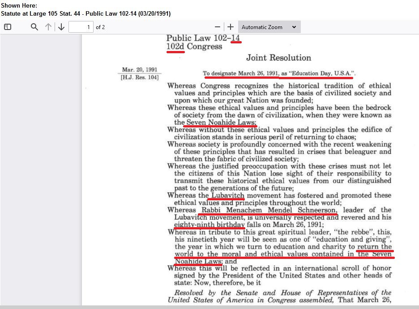Go to the previous page arrow
Viewport: 419px width, 309px height.
coord(48,27)
